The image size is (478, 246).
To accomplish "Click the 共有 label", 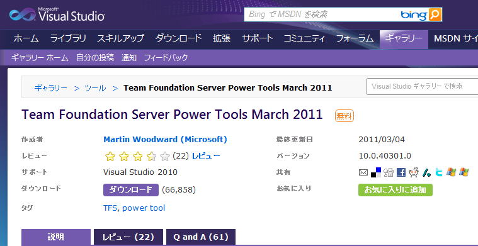I will coord(283,172).
